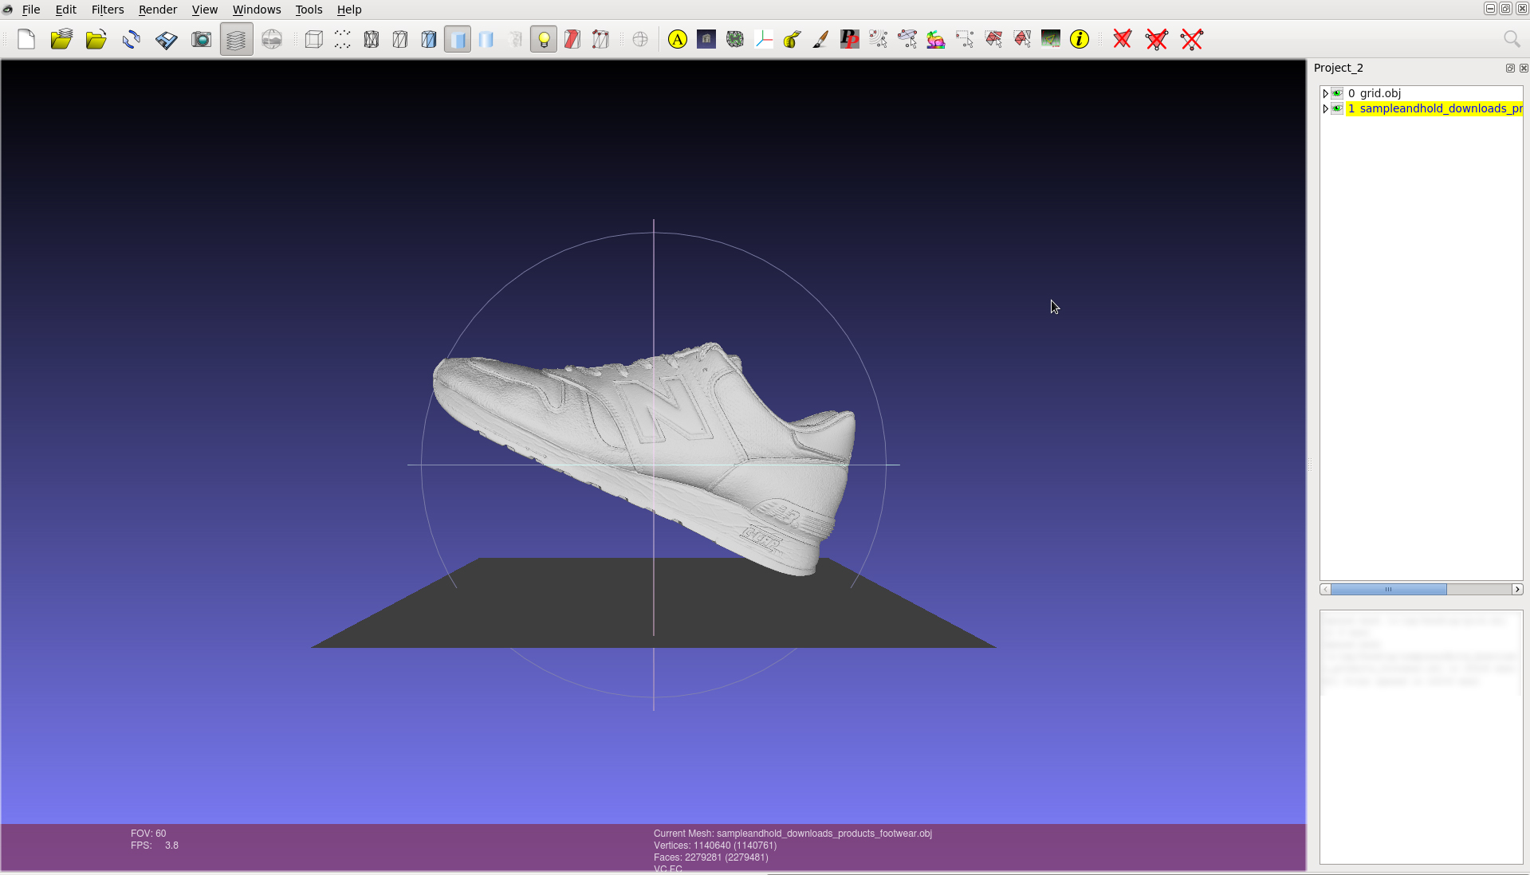This screenshot has height=875, width=1530.
Task: Start the mesh Align tool
Action: point(735,39)
